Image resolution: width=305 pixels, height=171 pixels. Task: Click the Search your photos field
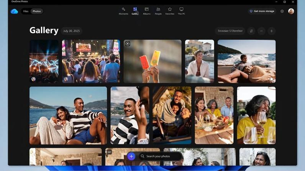tap(161, 156)
